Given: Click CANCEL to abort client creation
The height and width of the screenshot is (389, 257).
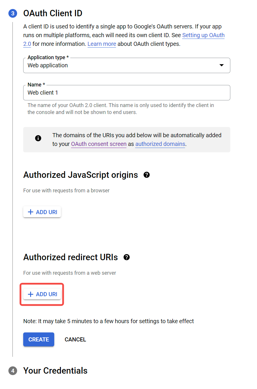Looking at the screenshot, I should 75,339.
